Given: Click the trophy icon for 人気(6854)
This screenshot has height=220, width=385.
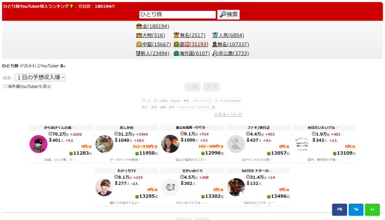Looking at the screenshot, I should tap(215, 35).
